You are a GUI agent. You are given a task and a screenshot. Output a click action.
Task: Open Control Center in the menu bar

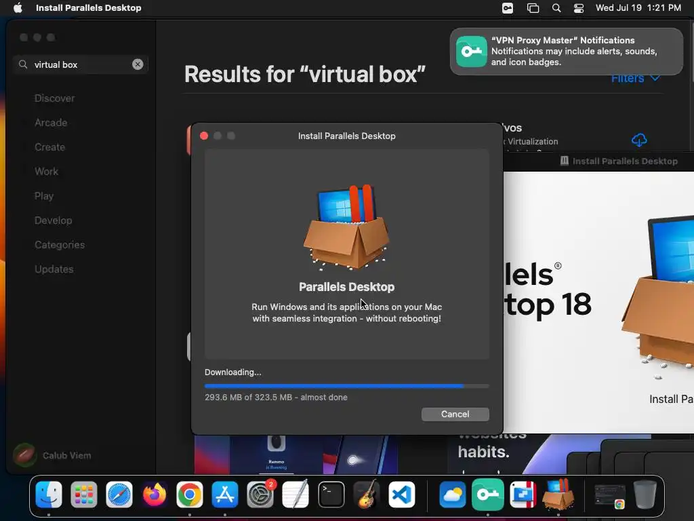coord(579,8)
